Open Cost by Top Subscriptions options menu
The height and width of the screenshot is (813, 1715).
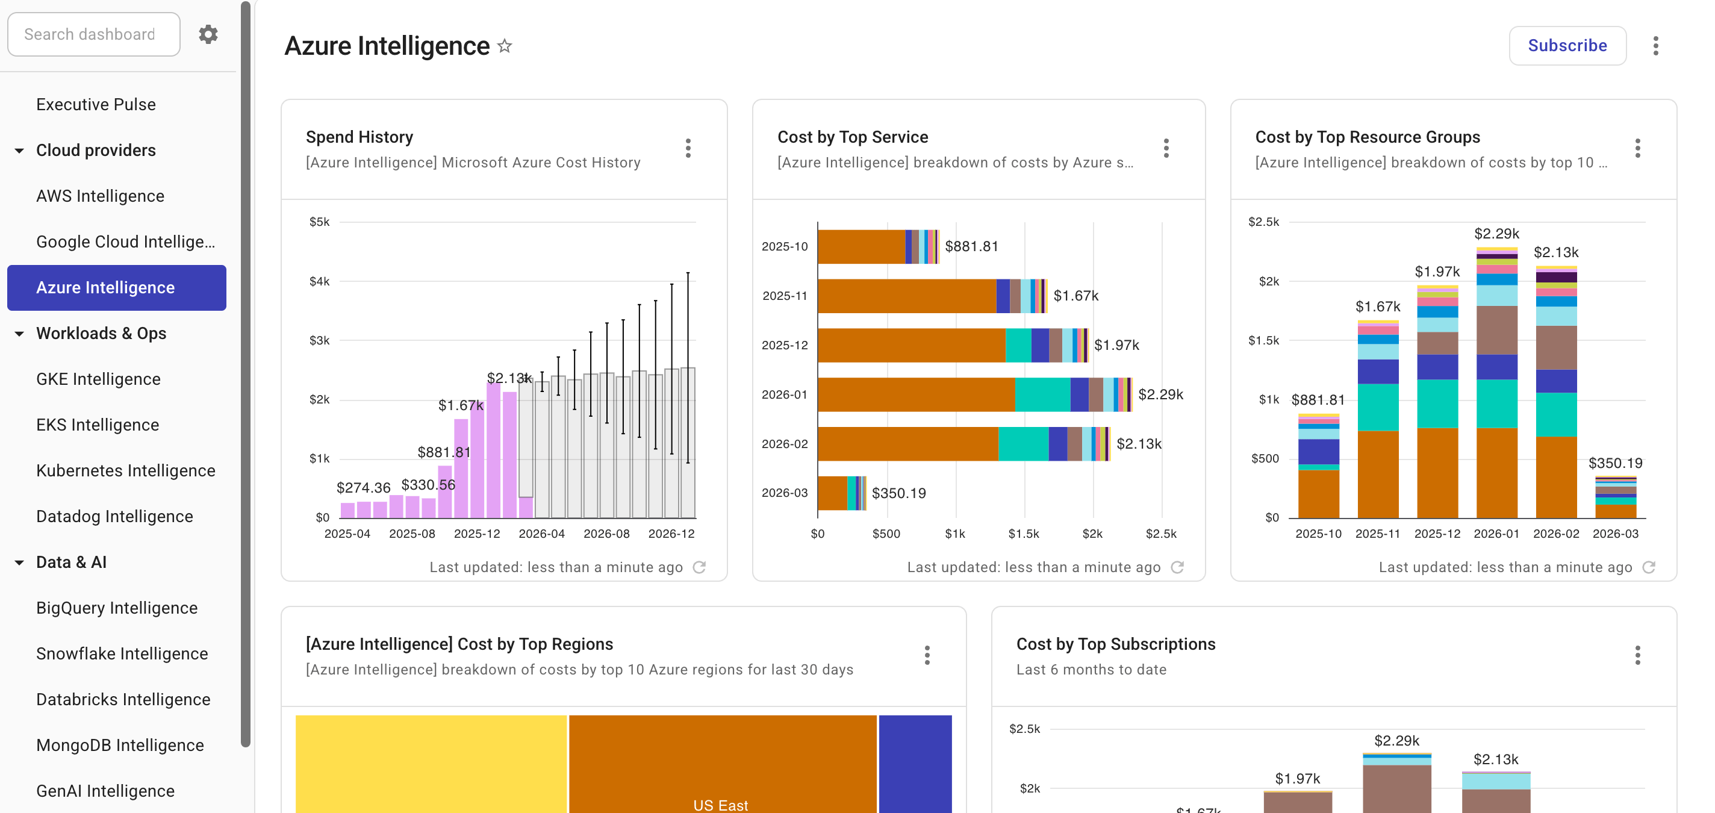pyautogui.click(x=1637, y=655)
